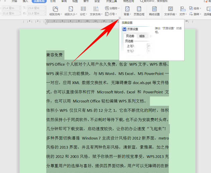Click the line starting 'WPS 演示三大功能模块'
This screenshot has height=173, width=211.
click(x=107, y=74)
